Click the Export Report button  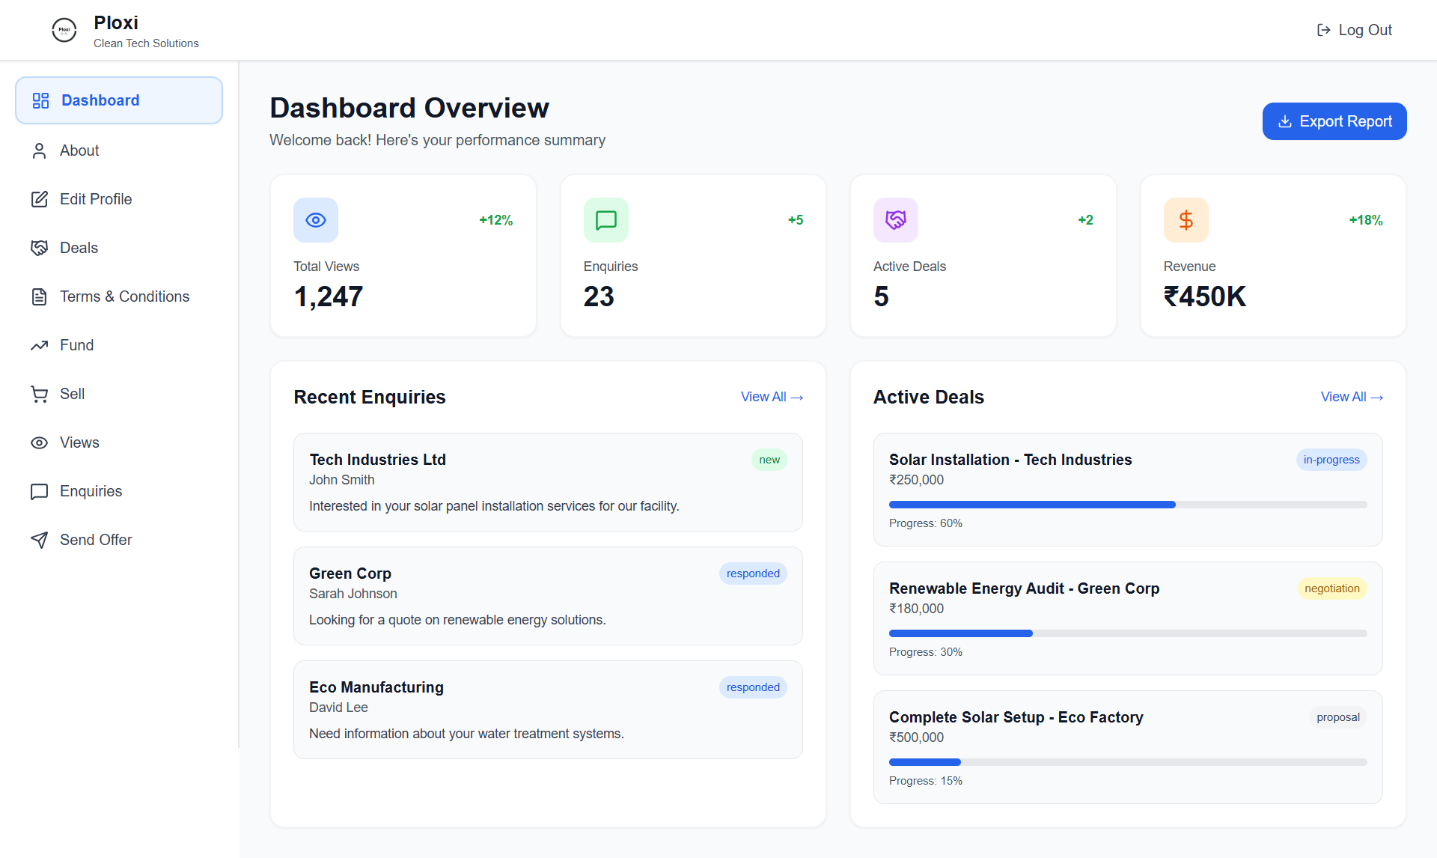click(1334, 121)
